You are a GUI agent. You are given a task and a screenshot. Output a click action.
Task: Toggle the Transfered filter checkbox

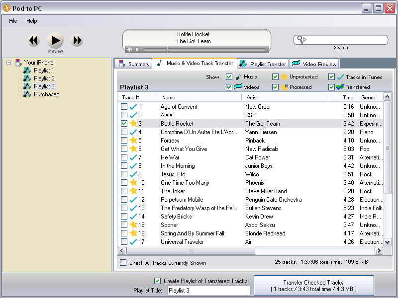pyautogui.click(x=331, y=87)
